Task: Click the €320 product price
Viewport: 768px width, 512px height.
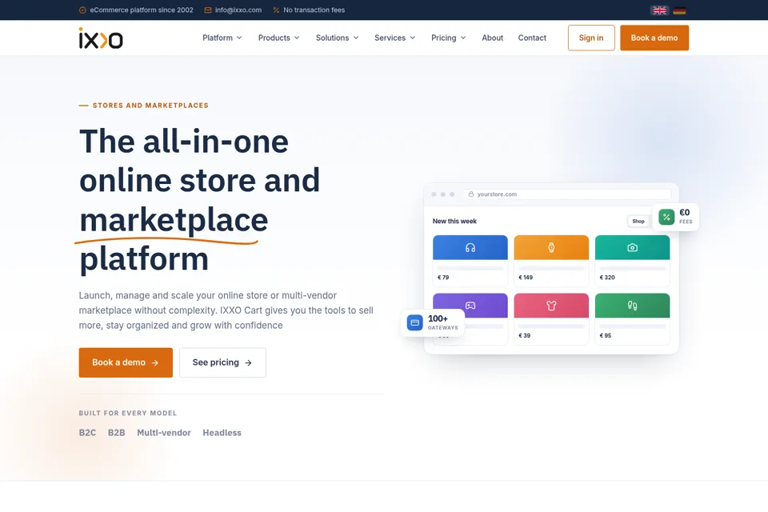Action: 607,278
